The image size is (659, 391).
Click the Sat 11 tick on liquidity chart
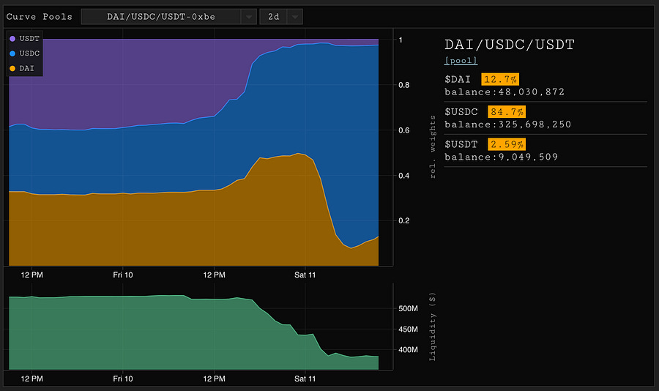click(305, 379)
